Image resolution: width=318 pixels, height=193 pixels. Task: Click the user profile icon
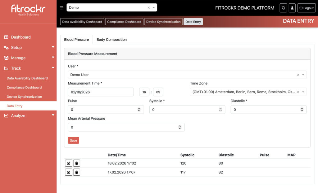pos(292,8)
